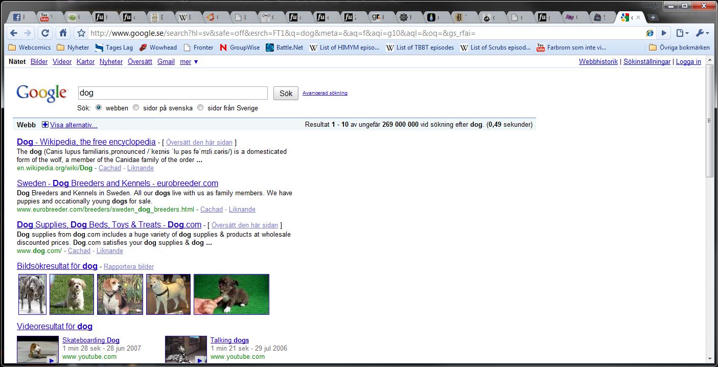
Task: Open Avancerad sökning link
Action: coord(325,93)
